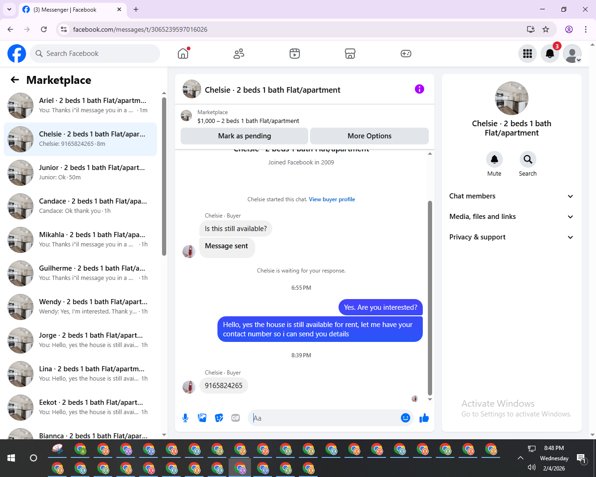Open the Video (Watch) icon
Screen dimensions: 596x477
coord(295,54)
